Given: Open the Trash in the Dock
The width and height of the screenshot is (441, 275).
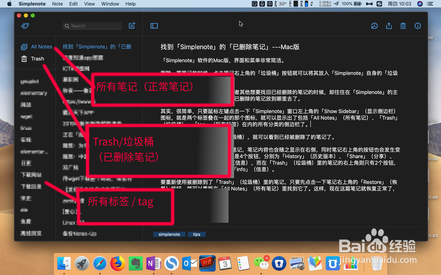Looking at the screenshot, I should pos(377,263).
